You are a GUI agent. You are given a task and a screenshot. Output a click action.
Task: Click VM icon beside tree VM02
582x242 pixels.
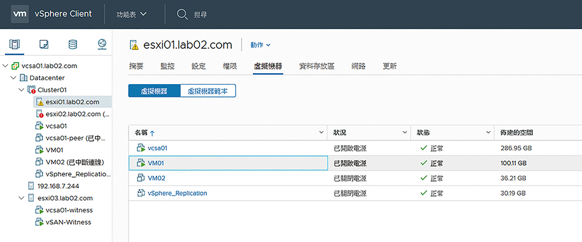click(x=39, y=162)
